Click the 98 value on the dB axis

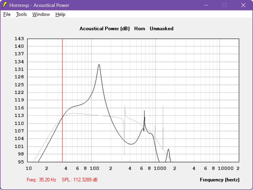tap(21, 154)
